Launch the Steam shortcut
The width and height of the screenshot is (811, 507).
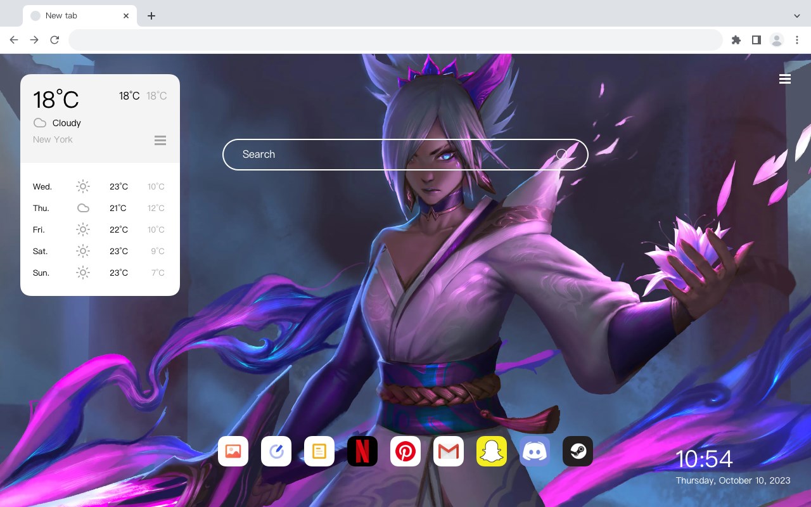tap(578, 451)
